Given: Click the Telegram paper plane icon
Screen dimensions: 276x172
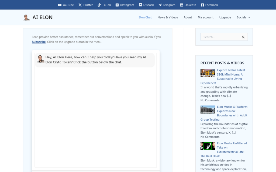Looking at the screenshot, I should point(160,5).
